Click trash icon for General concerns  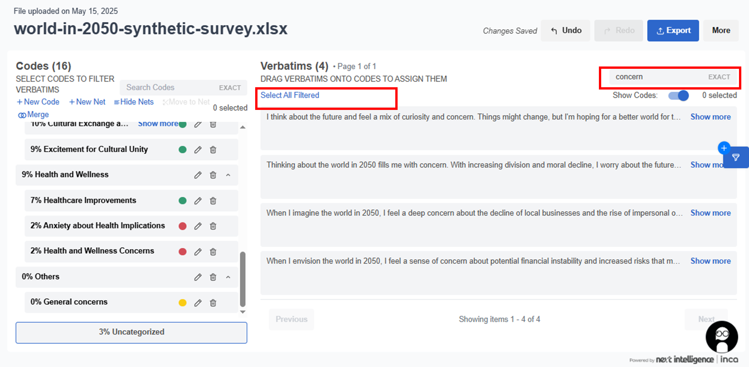click(213, 303)
